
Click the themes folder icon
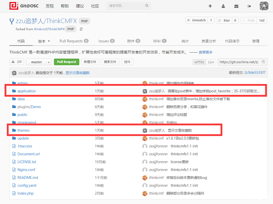(14, 130)
